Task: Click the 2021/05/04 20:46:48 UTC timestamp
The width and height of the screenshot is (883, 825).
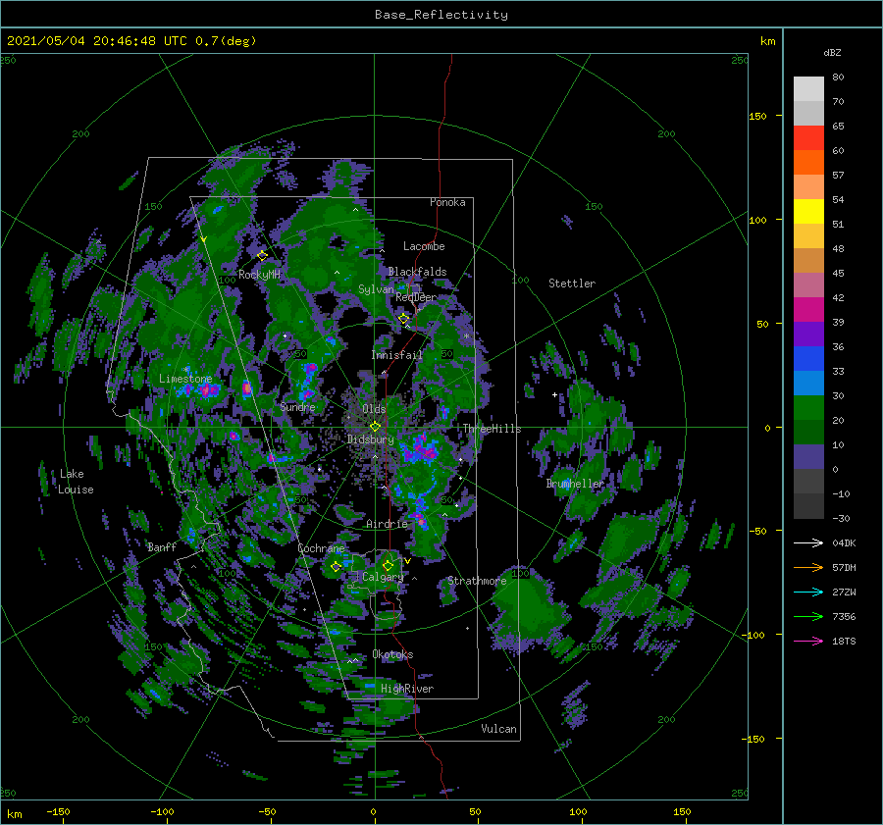Action: tap(131, 41)
